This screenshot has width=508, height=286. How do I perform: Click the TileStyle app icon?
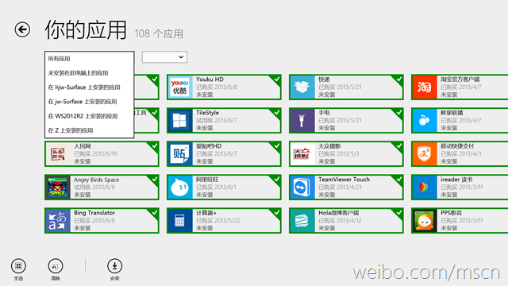pos(180,121)
